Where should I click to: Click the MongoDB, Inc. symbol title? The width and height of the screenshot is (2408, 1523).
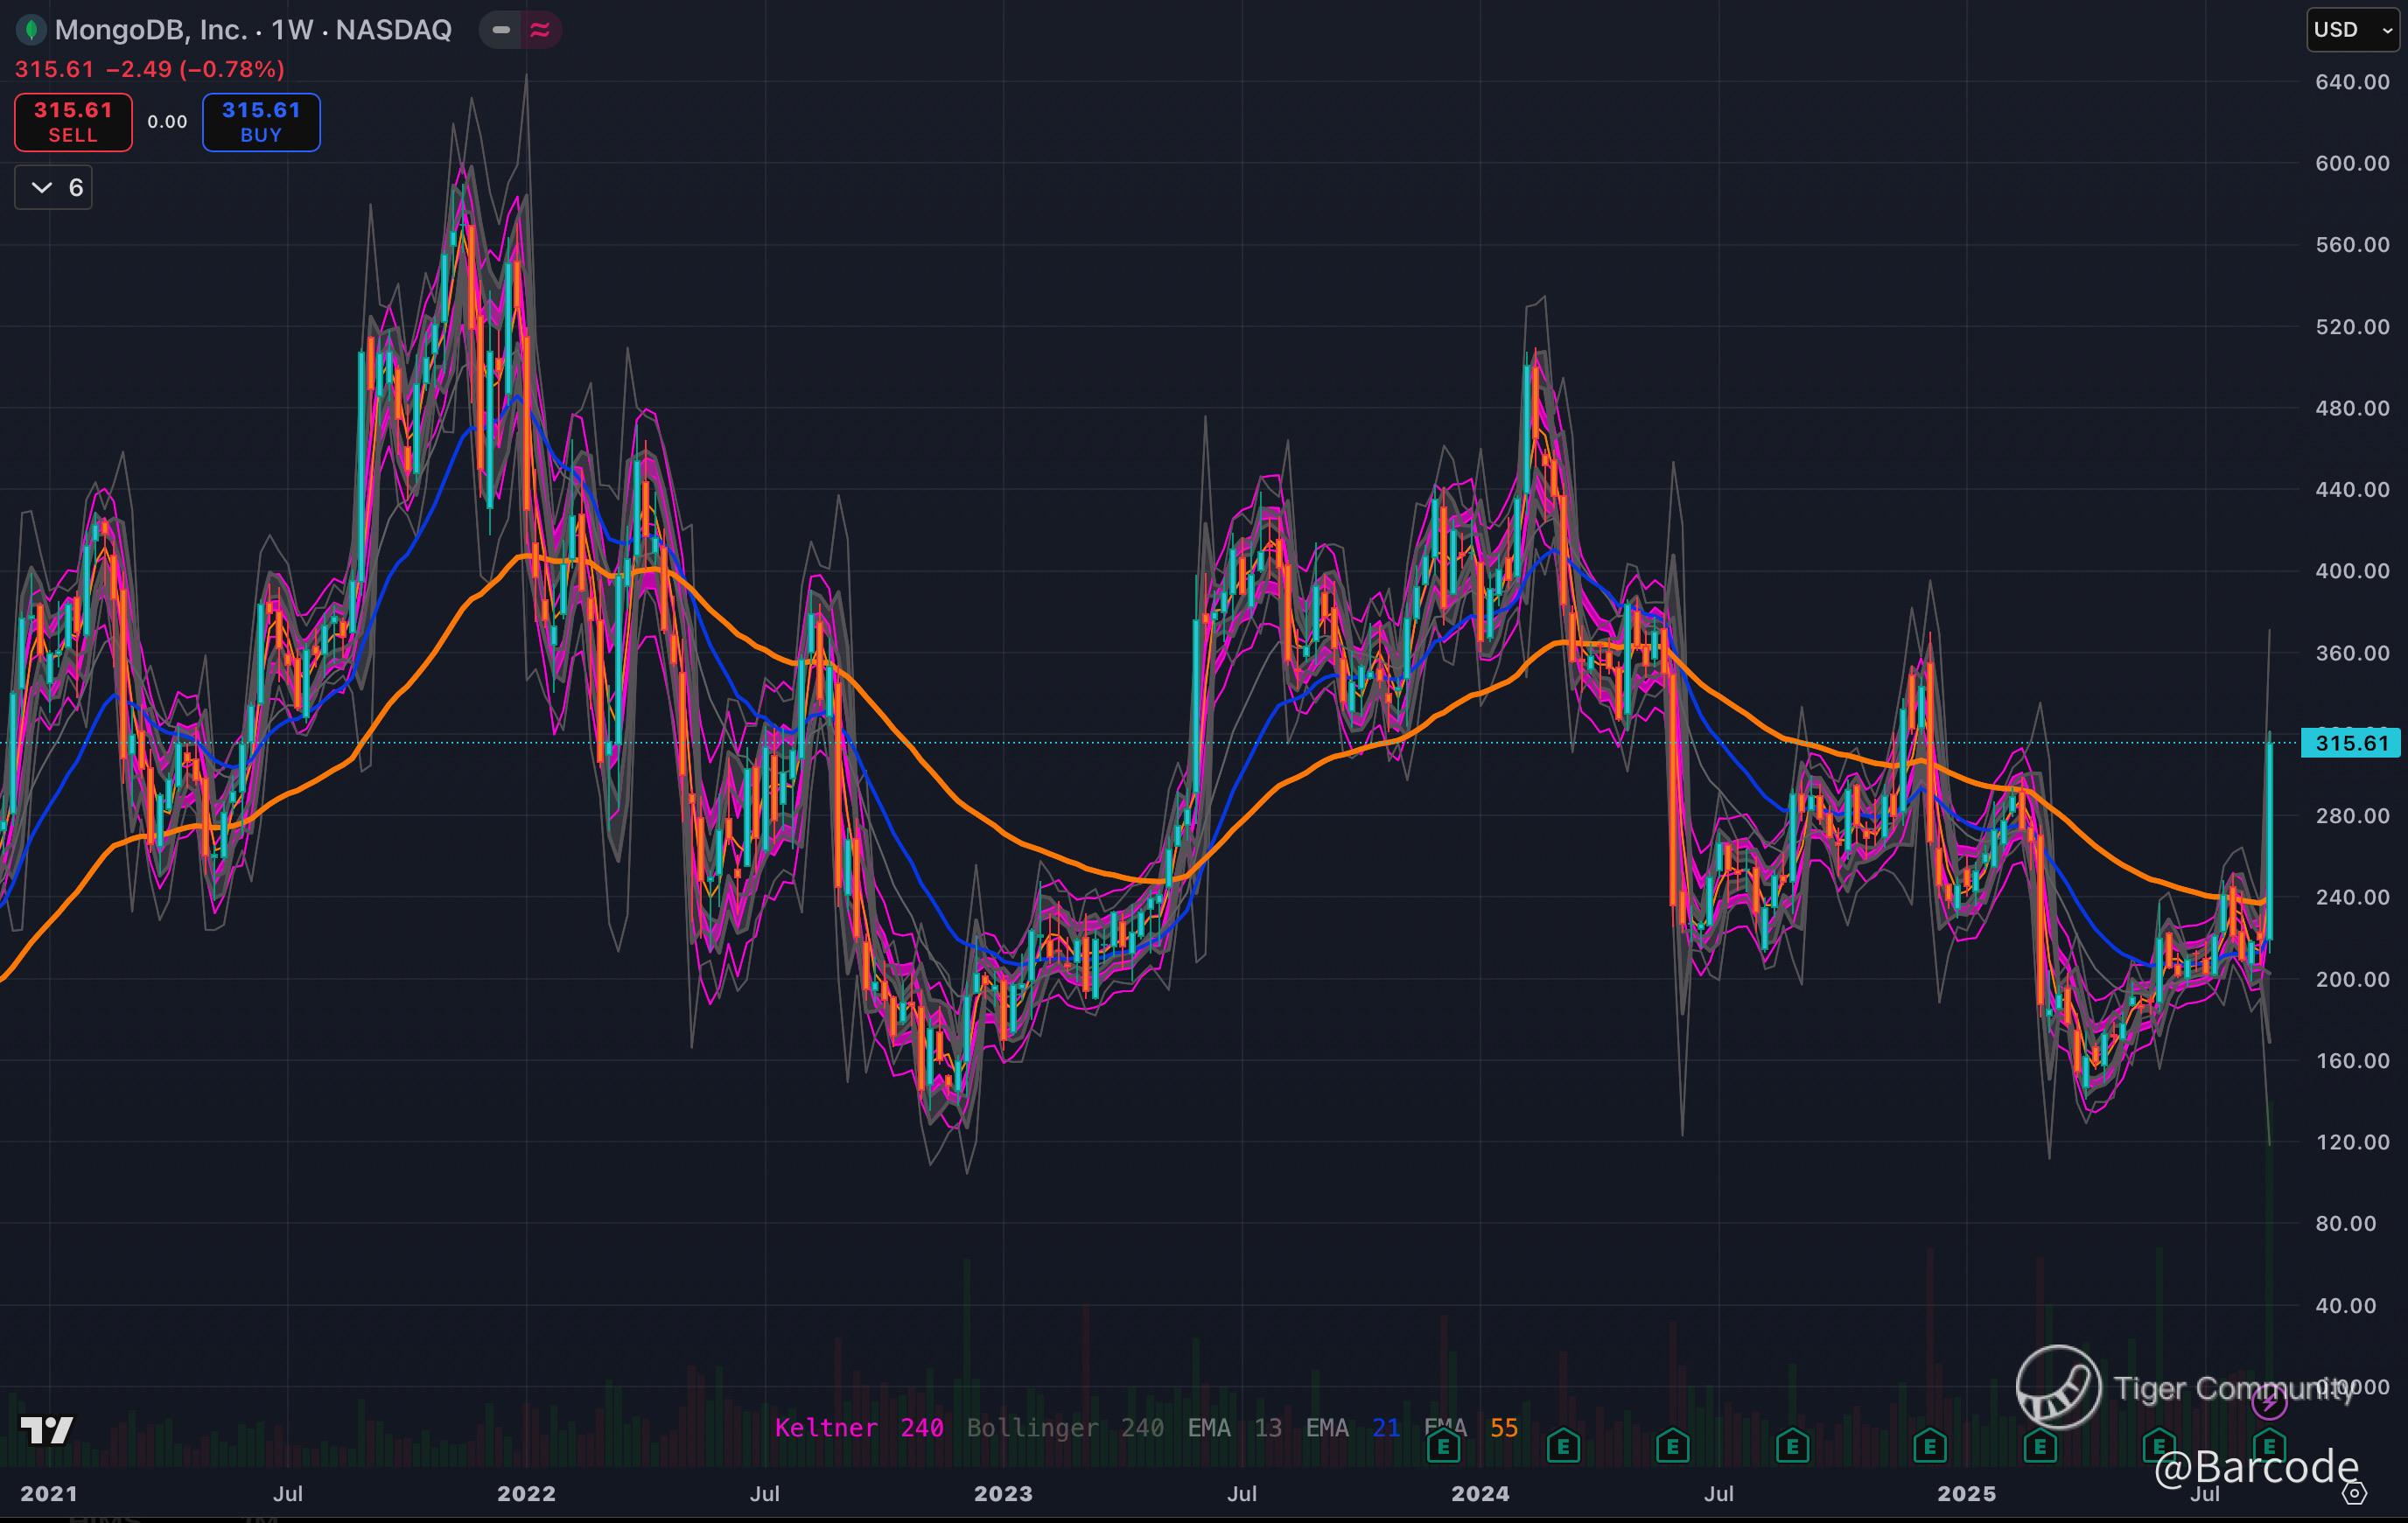[x=150, y=30]
